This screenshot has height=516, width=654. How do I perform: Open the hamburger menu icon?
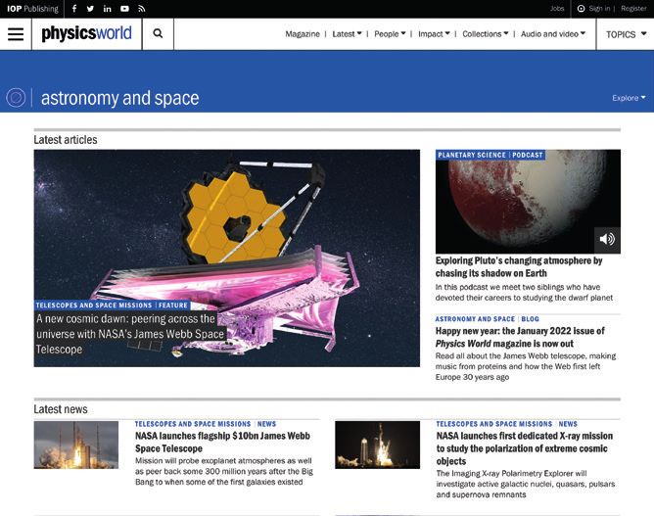16,34
